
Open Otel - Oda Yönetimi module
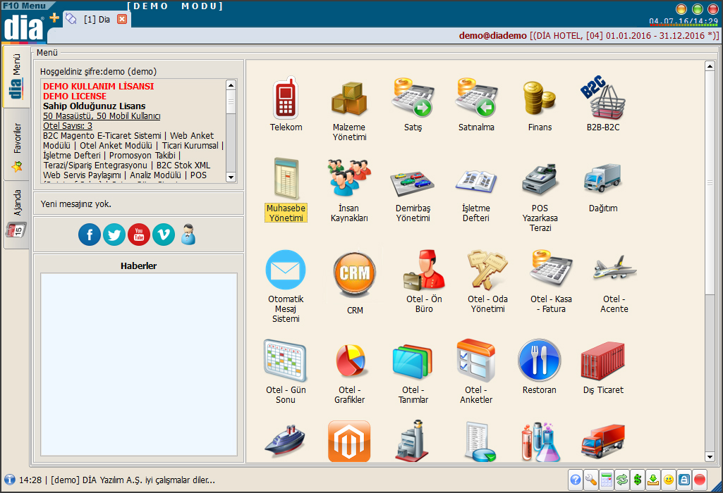click(488, 281)
